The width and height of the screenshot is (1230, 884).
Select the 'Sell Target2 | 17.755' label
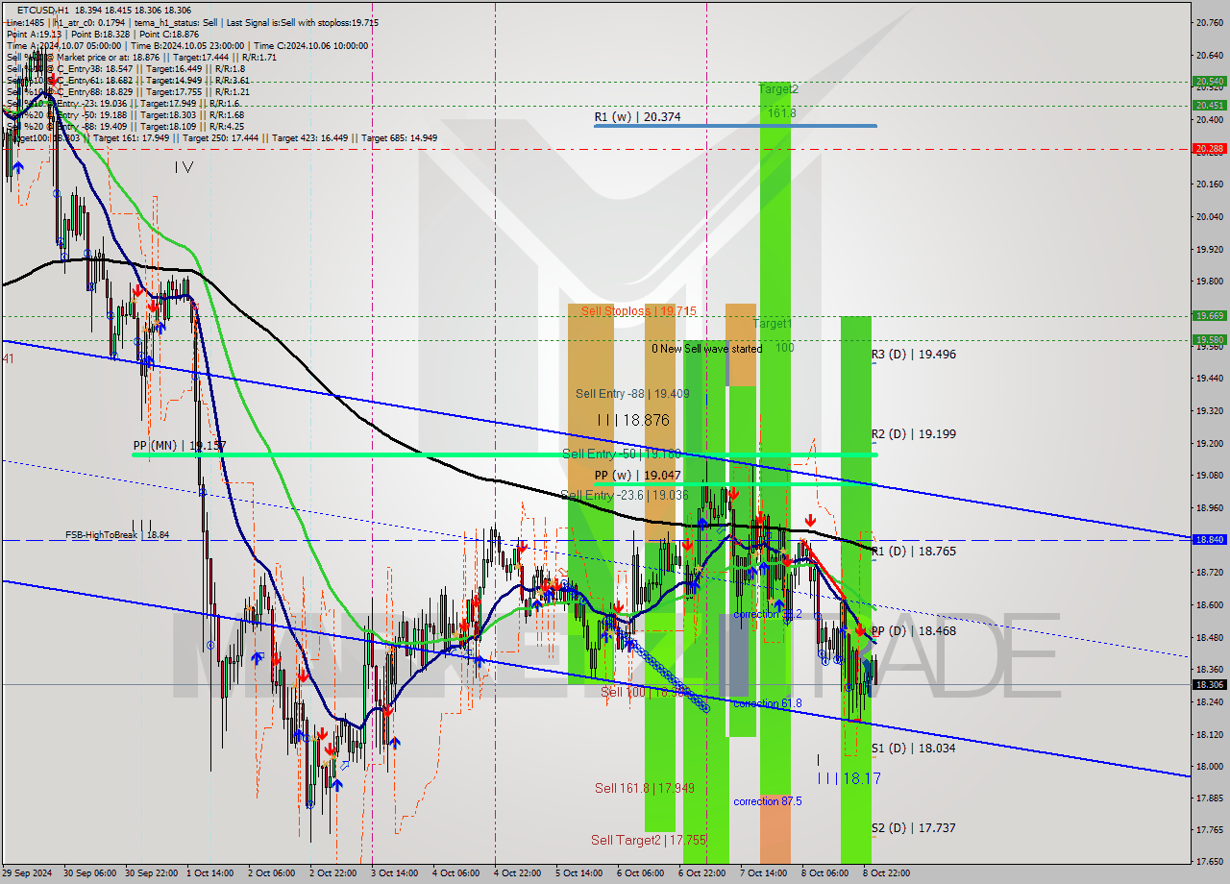[648, 840]
